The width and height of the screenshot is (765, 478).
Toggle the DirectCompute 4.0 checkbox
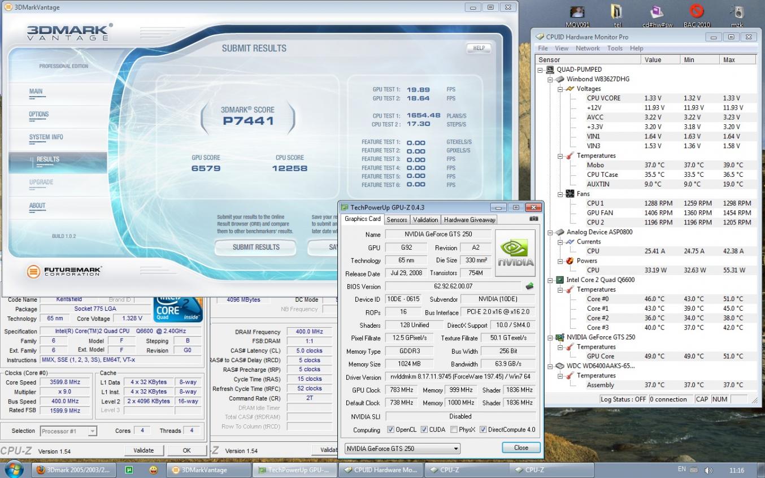tap(483, 430)
